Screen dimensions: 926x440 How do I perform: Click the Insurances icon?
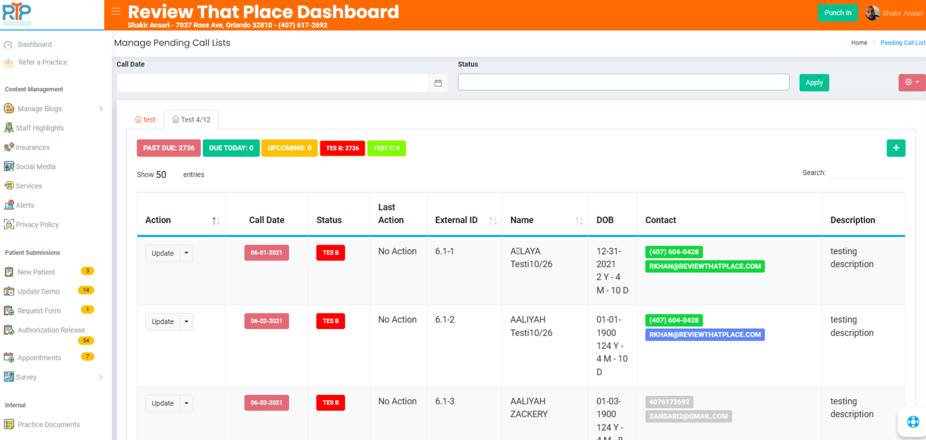point(9,147)
